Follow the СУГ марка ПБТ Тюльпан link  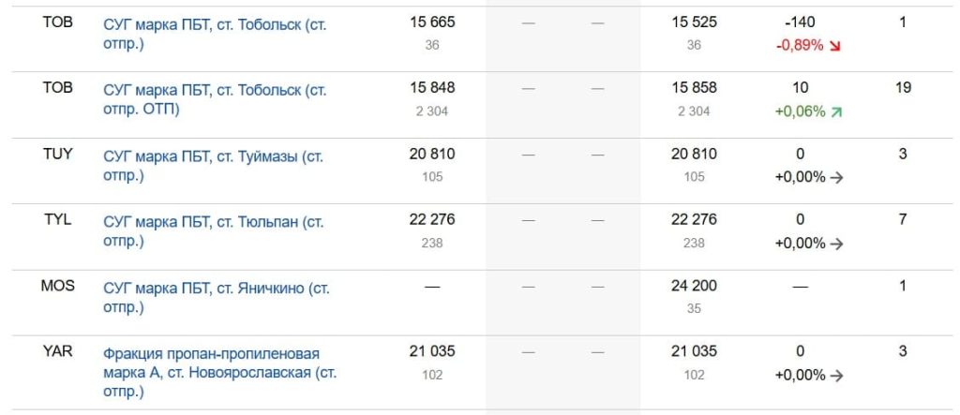[x=213, y=231]
